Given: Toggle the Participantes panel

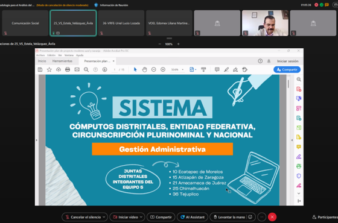Looking at the screenshot, I should coord(325,217).
